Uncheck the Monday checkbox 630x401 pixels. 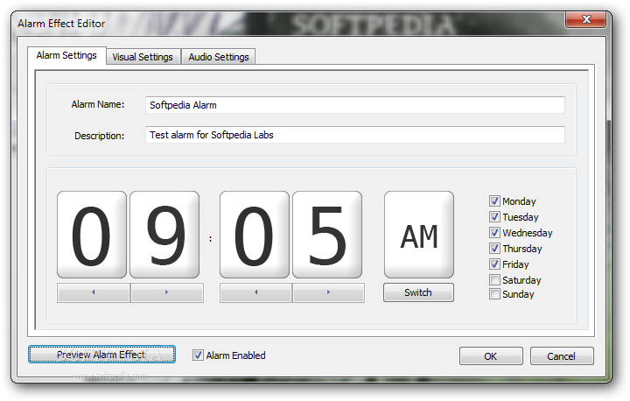coord(494,200)
